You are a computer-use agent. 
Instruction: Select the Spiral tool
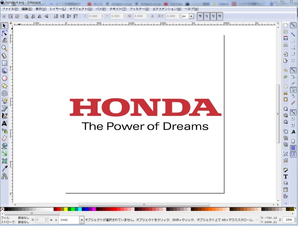pyautogui.click(x=4, y=93)
